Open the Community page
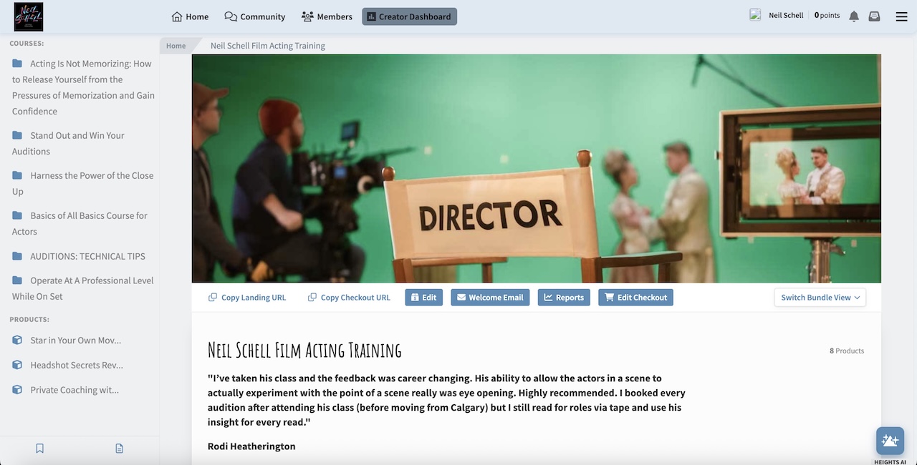The image size is (917, 465). [x=254, y=16]
